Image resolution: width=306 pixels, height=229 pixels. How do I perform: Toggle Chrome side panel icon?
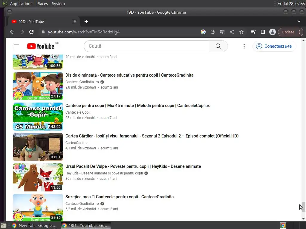[x=263, y=32]
